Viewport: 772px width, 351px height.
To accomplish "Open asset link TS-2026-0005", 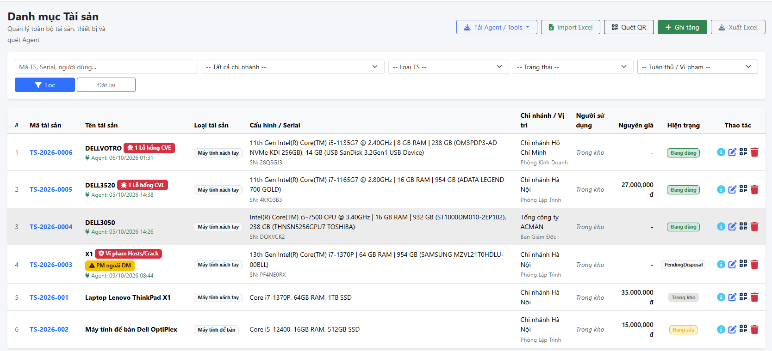I will point(51,189).
